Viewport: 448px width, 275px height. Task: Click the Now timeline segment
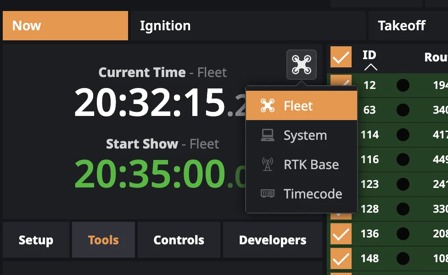click(x=66, y=26)
